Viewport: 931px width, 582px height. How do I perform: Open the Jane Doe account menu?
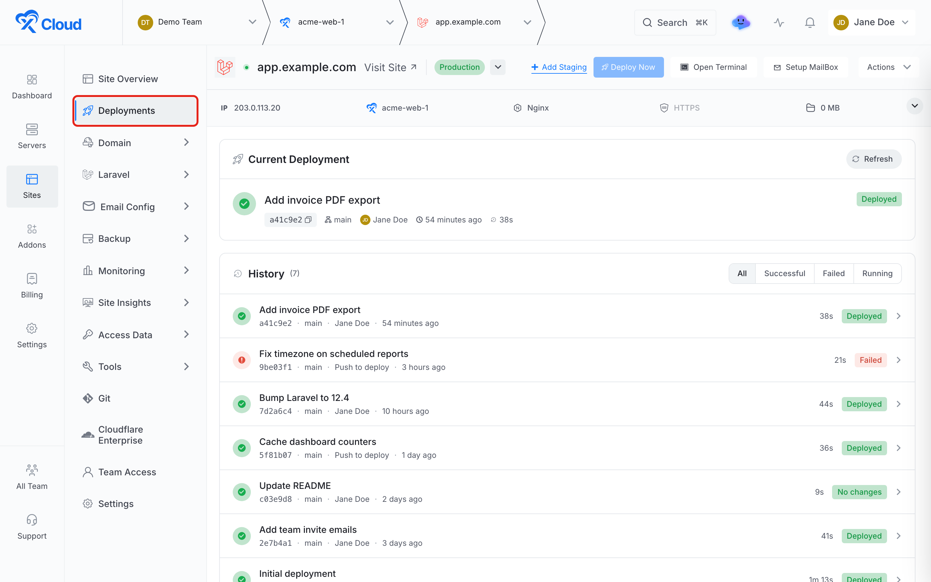coord(872,22)
